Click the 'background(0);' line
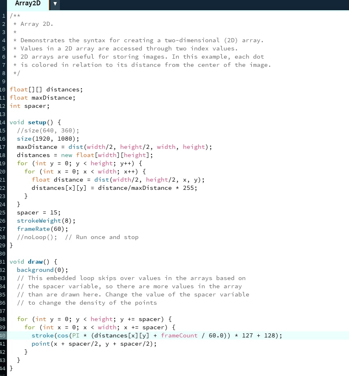This screenshot has width=349, height=376. tap(43, 270)
